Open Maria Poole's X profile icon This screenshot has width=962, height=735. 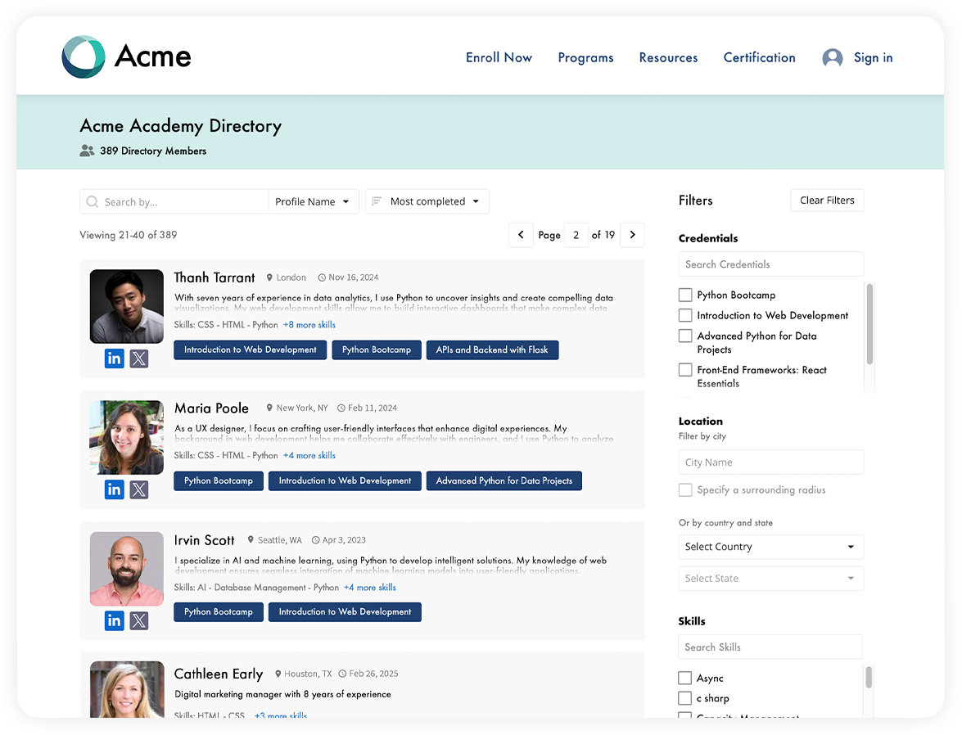(x=139, y=489)
